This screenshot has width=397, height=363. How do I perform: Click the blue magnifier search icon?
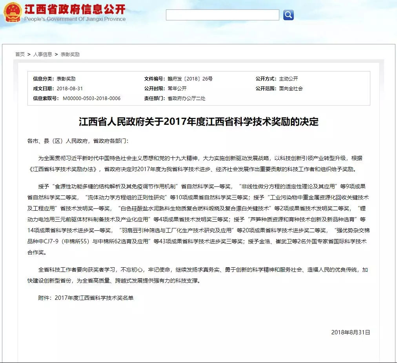coord(288,15)
